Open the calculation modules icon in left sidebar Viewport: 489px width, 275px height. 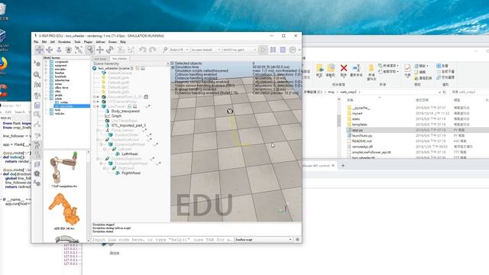[x=37, y=85]
